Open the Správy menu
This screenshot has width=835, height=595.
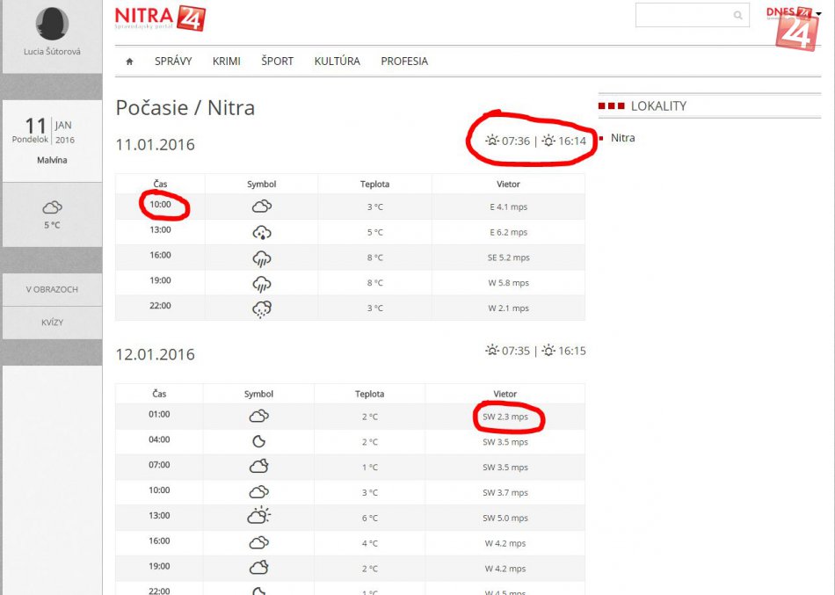[173, 62]
